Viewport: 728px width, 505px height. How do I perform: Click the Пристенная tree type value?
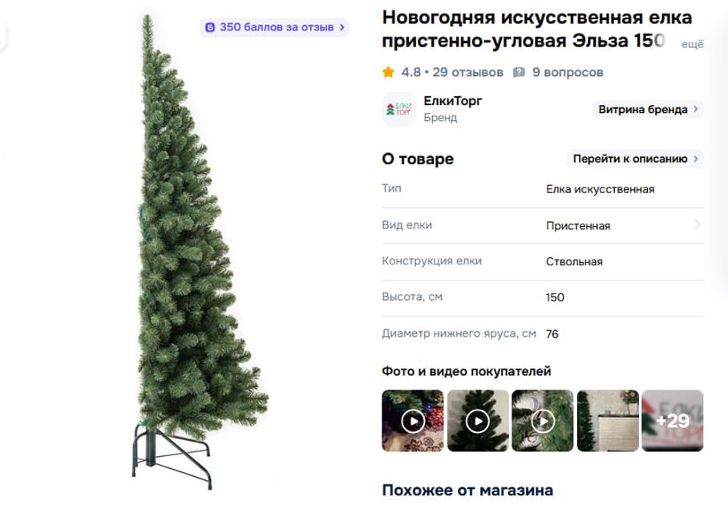tap(578, 225)
